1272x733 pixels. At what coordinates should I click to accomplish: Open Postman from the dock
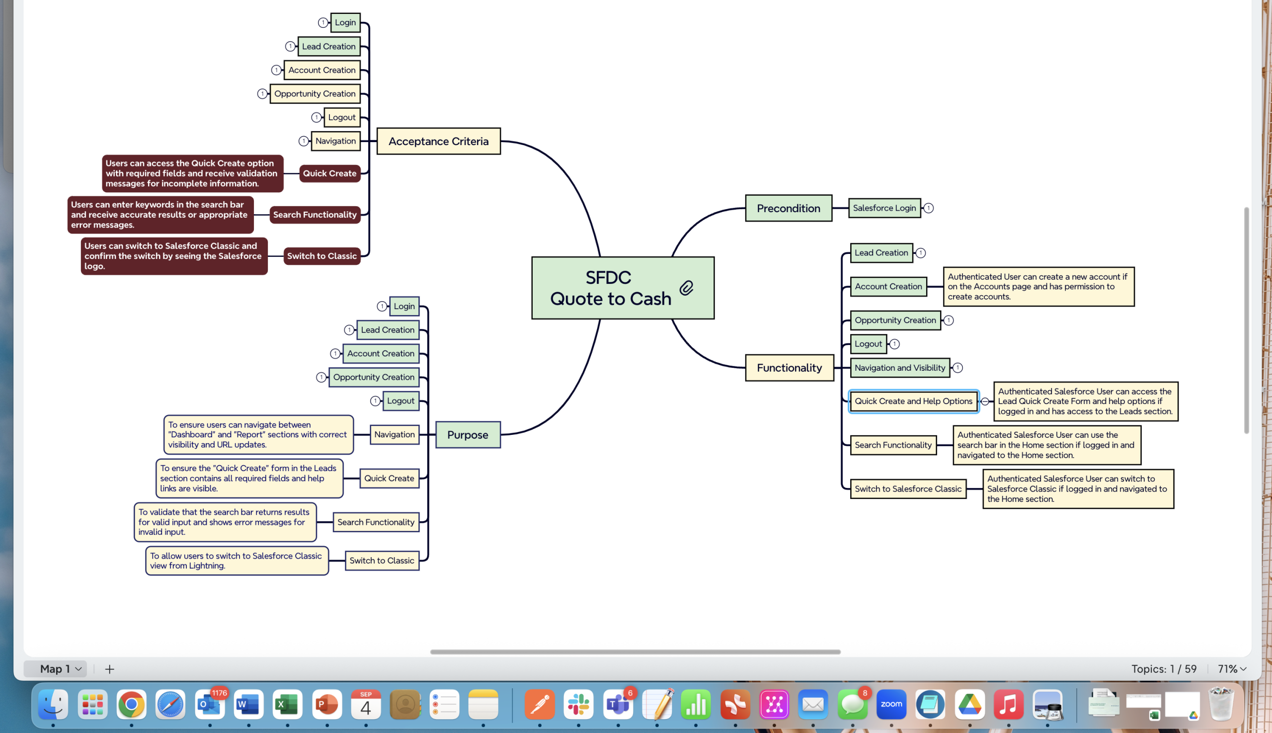540,704
